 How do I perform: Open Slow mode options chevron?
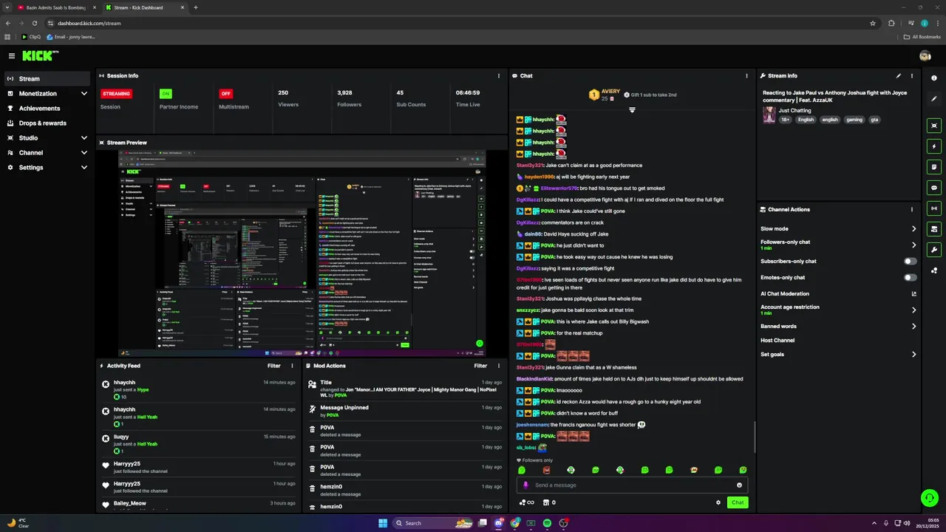[x=913, y=229]
